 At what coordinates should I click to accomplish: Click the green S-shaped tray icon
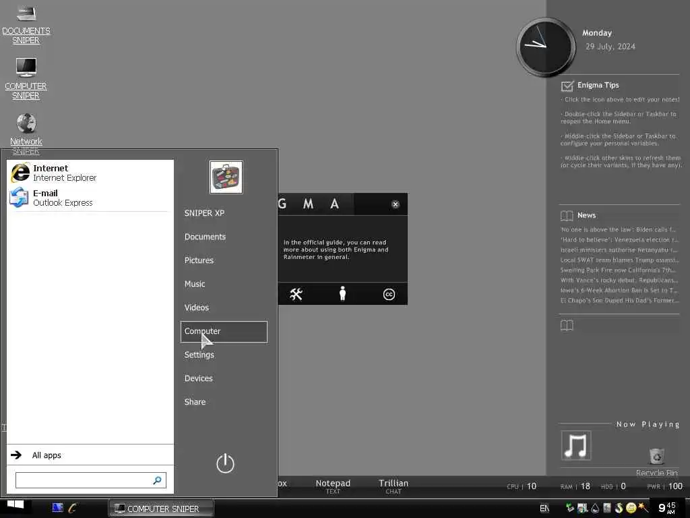click(619, 508)
